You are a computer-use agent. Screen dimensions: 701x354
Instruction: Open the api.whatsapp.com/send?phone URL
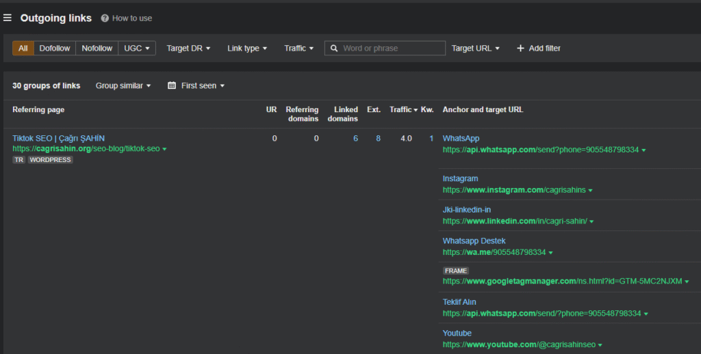pos(541,150)
